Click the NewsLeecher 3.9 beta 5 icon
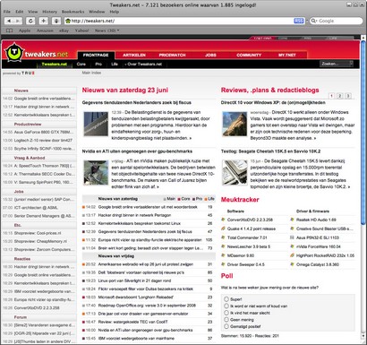Image resolution: width=367 pixels, height=345 pixels. tap(223, 246)
